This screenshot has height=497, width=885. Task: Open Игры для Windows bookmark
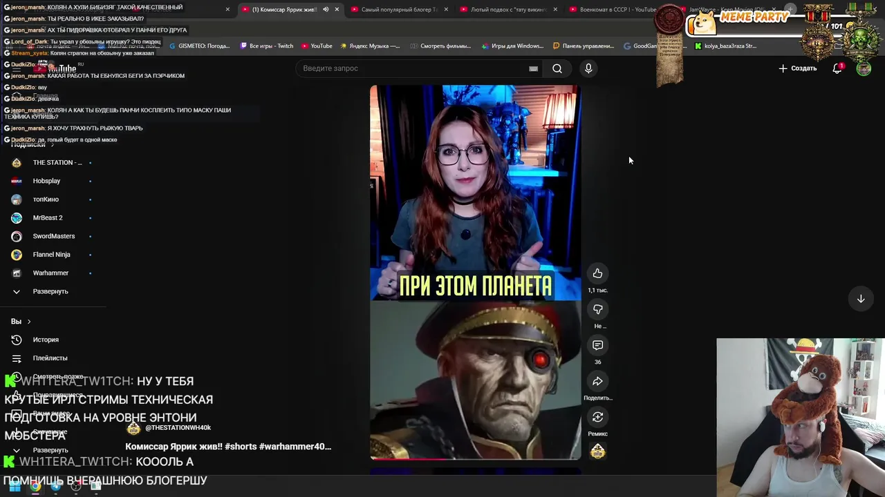point(512,46)
